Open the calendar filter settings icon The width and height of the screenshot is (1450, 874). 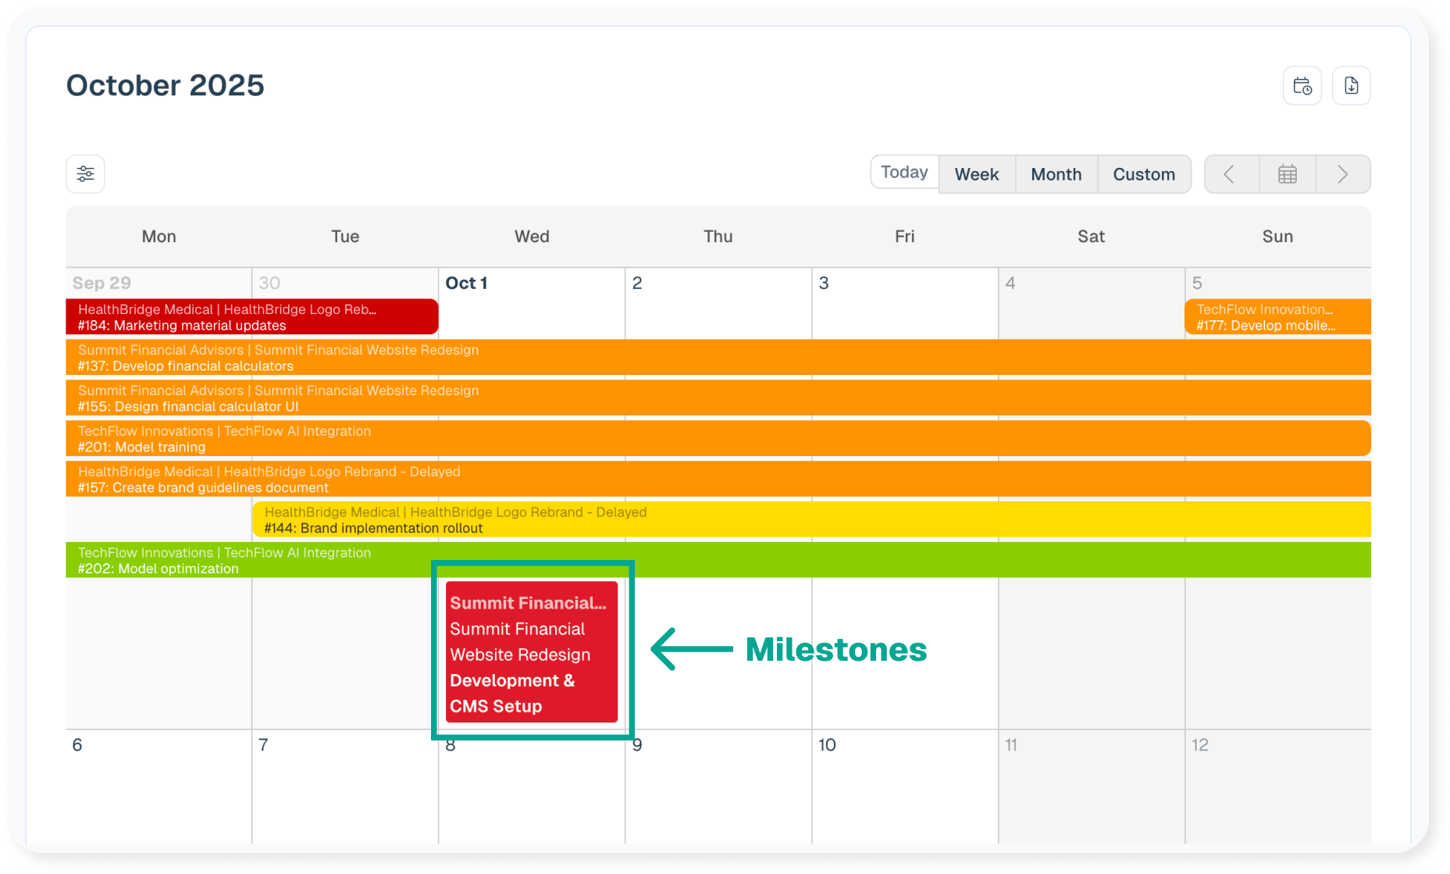coord(85,173)
